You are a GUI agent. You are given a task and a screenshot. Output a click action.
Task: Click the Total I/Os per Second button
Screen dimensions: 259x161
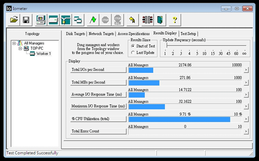(98, 70)
